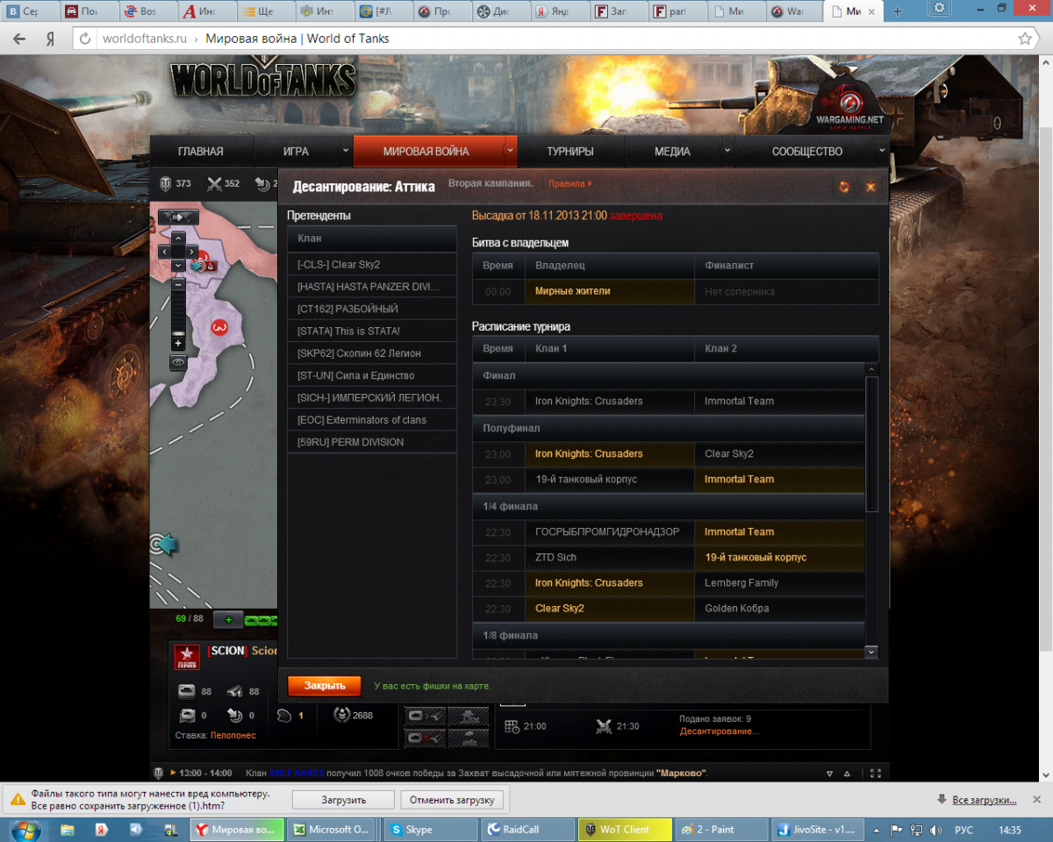Image resolution: width=1053 pixels, height=842 pixels.
Task: Click the schedule calendar icon at 21:00
Action: tap(512, 726)
